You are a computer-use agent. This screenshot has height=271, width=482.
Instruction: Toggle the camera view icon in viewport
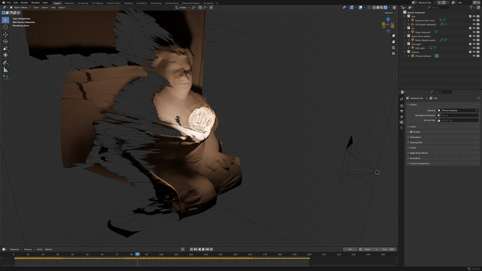click(x=393, y=48)
